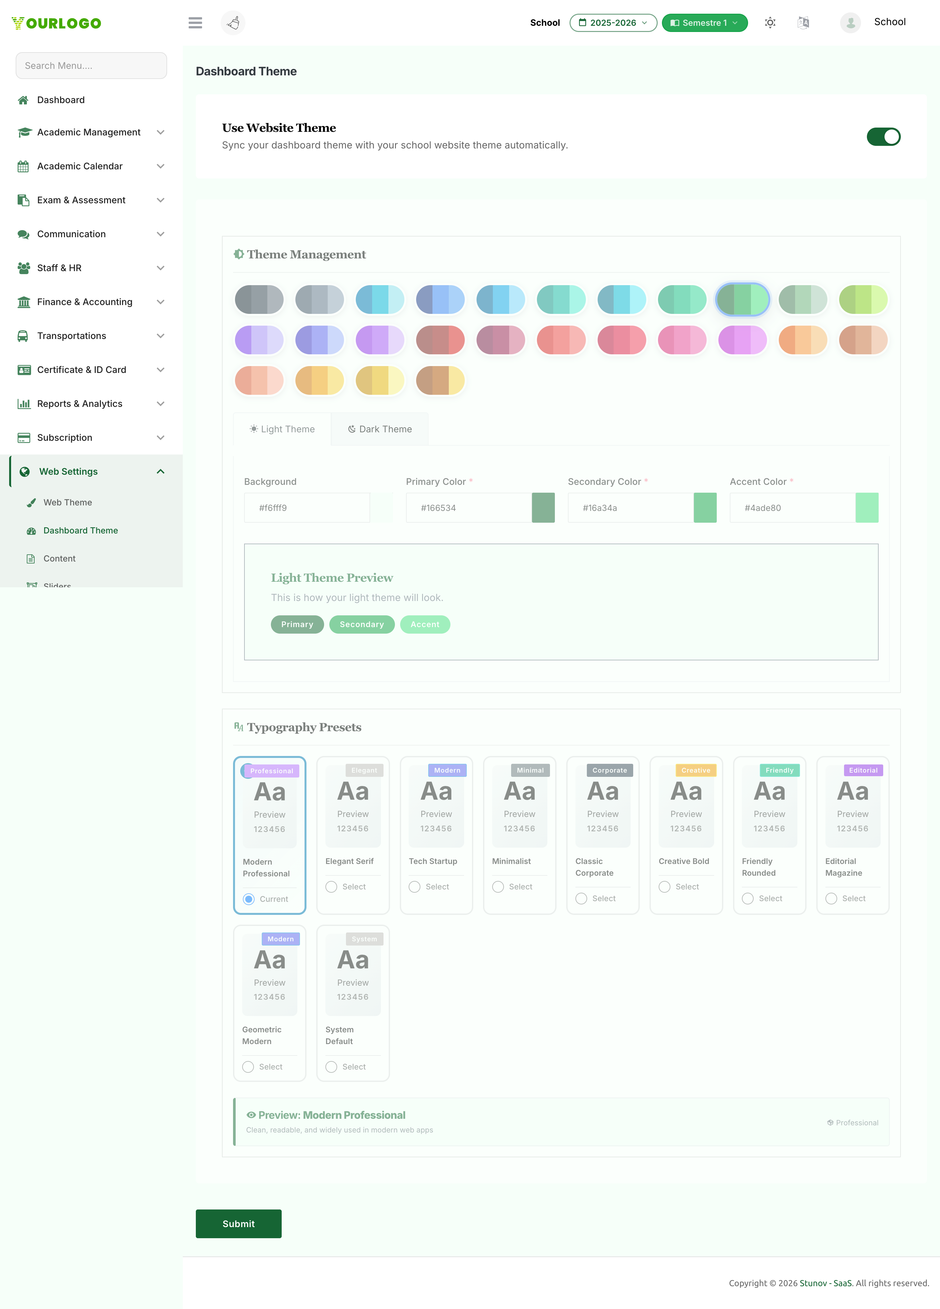Click the Certificate & ID Card icon
Image resolution: width=940 pixels, height=1309 pixels.
[24, 370]
